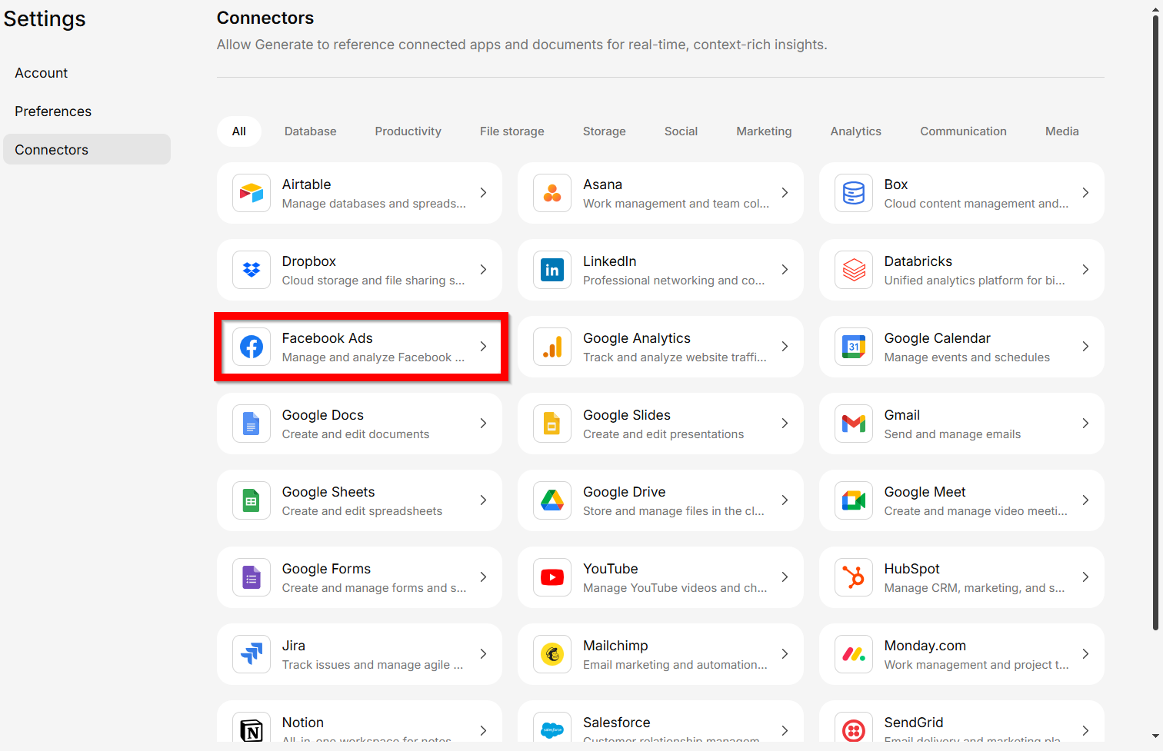1163x751 pixels.
Task: Click the vertical page scrollbar
Action: pyautogui.click(x=1155, y=323)
